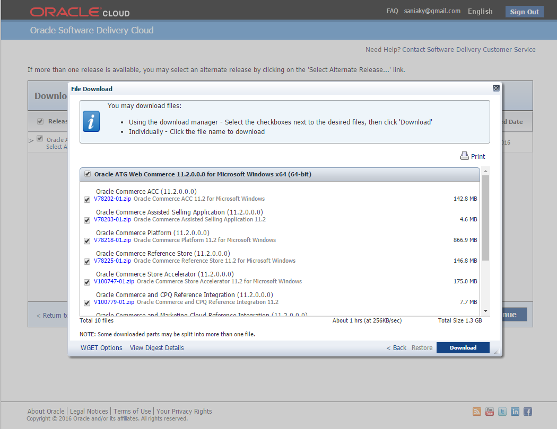Open the Terms of Use footer link
The image size is (557, 429).
[132, 412]
